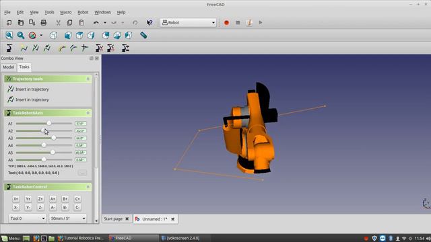Image resolution: width=431 pixels, height=242 pixels.
Task: Activate the What's This help pointer
Action: click(x=150, y=22)
